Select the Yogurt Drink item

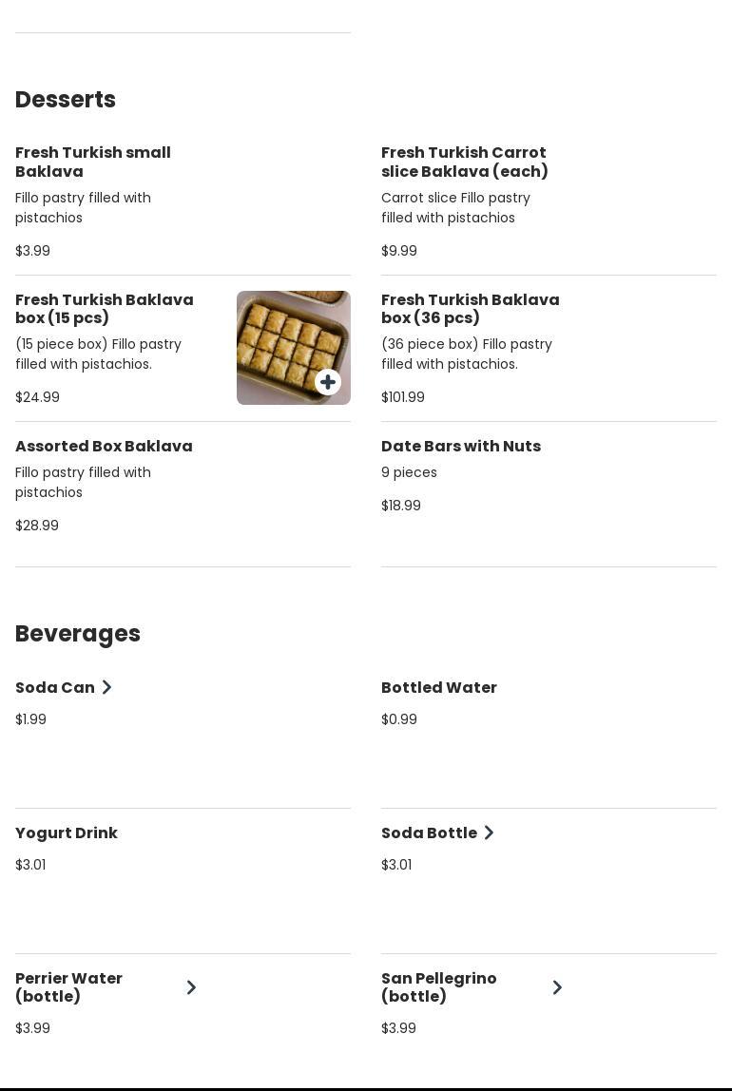tap(67, 833)
